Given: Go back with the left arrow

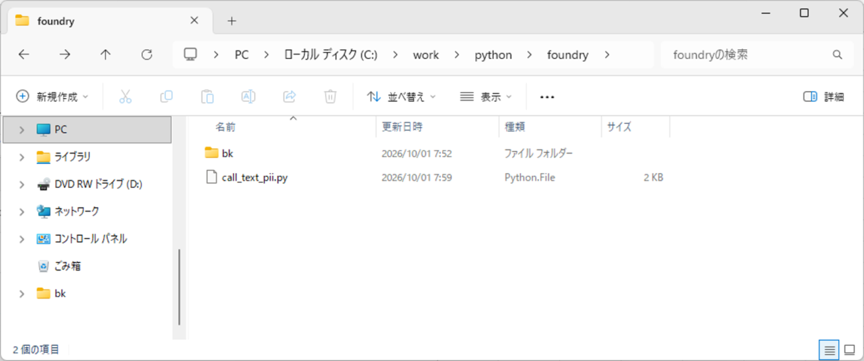Looking at the screenshot, I should click(24, 54).
